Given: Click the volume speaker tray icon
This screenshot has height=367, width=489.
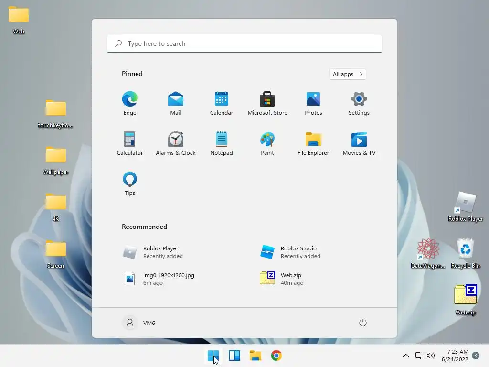Looking at the screenshot, I should click(431, 356).
